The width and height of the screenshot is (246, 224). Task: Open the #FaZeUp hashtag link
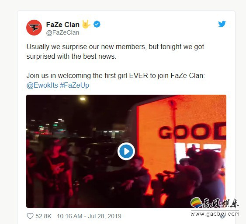click(74, 85)
